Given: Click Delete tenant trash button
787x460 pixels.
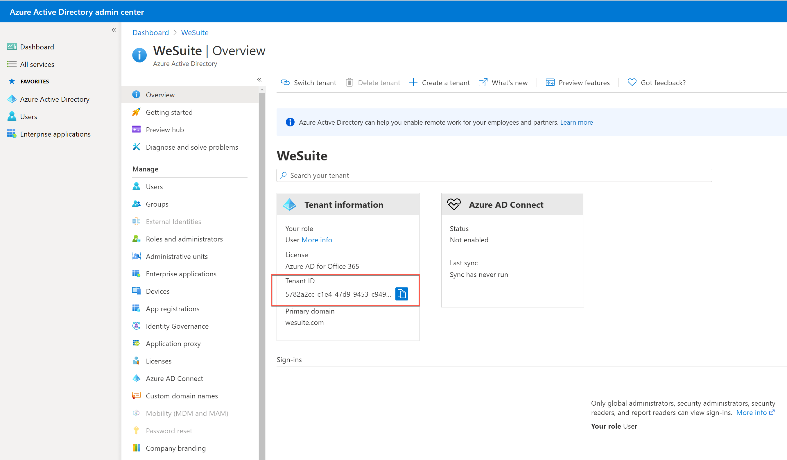Looking at the screenshot, I should point(373,83).
